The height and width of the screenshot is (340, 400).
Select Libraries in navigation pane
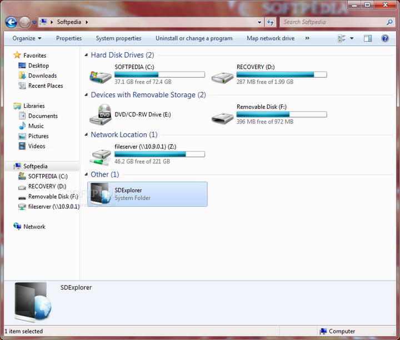coord(34,106)
